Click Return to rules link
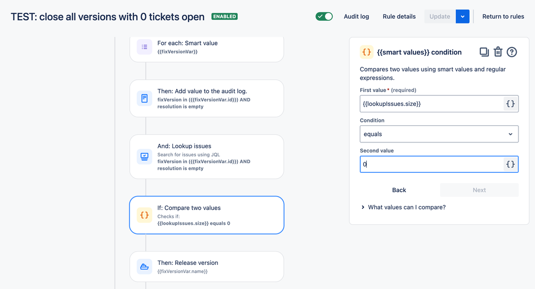Viewport: 535px width, 289px height. tap(503, 17)
